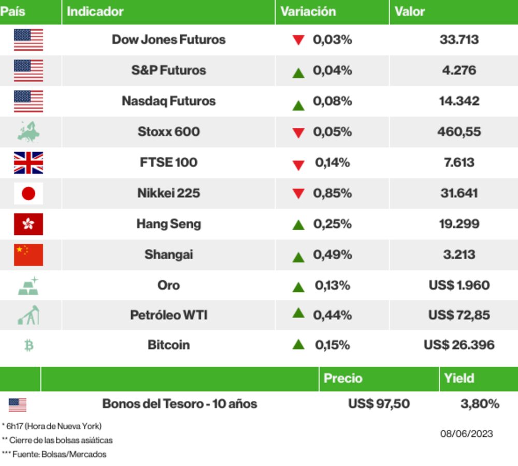Click the small US flag beside Bonos del Tesoro
Viewport: 518px width, 466px height.
click(x=18, y=404)
